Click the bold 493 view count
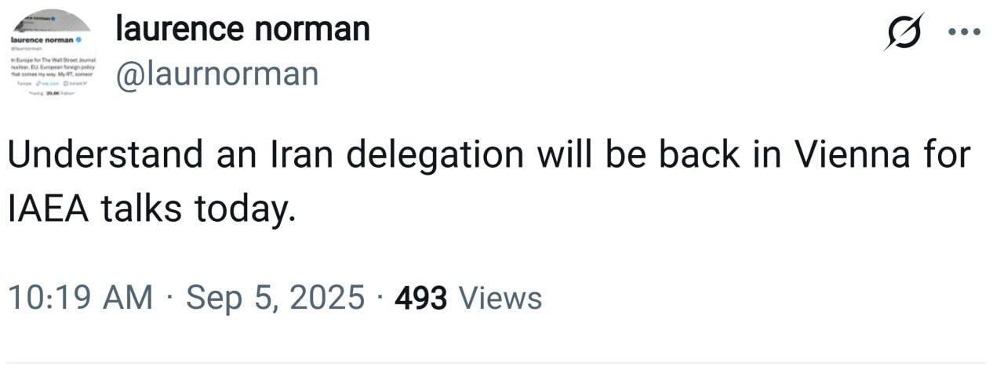Image resolution: width=1004 pixels, height=384 pixels. (421, 299)
